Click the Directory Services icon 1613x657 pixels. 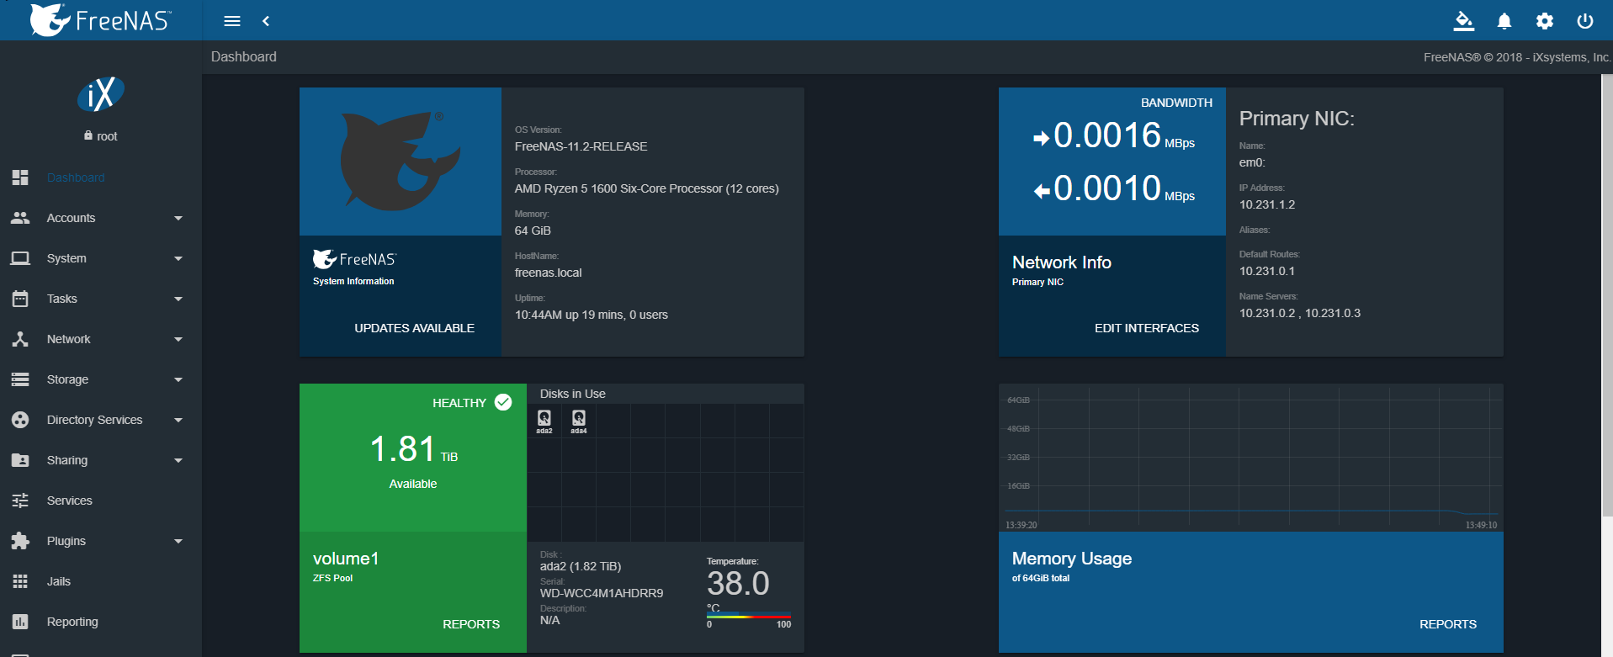point(20,420)
